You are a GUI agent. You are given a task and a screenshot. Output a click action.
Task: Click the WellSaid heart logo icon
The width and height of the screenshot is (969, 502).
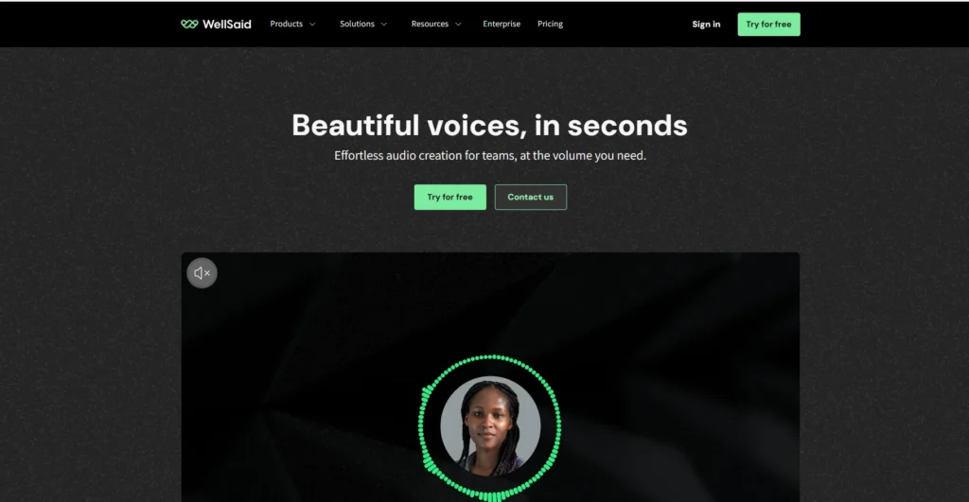coord(189,24)
